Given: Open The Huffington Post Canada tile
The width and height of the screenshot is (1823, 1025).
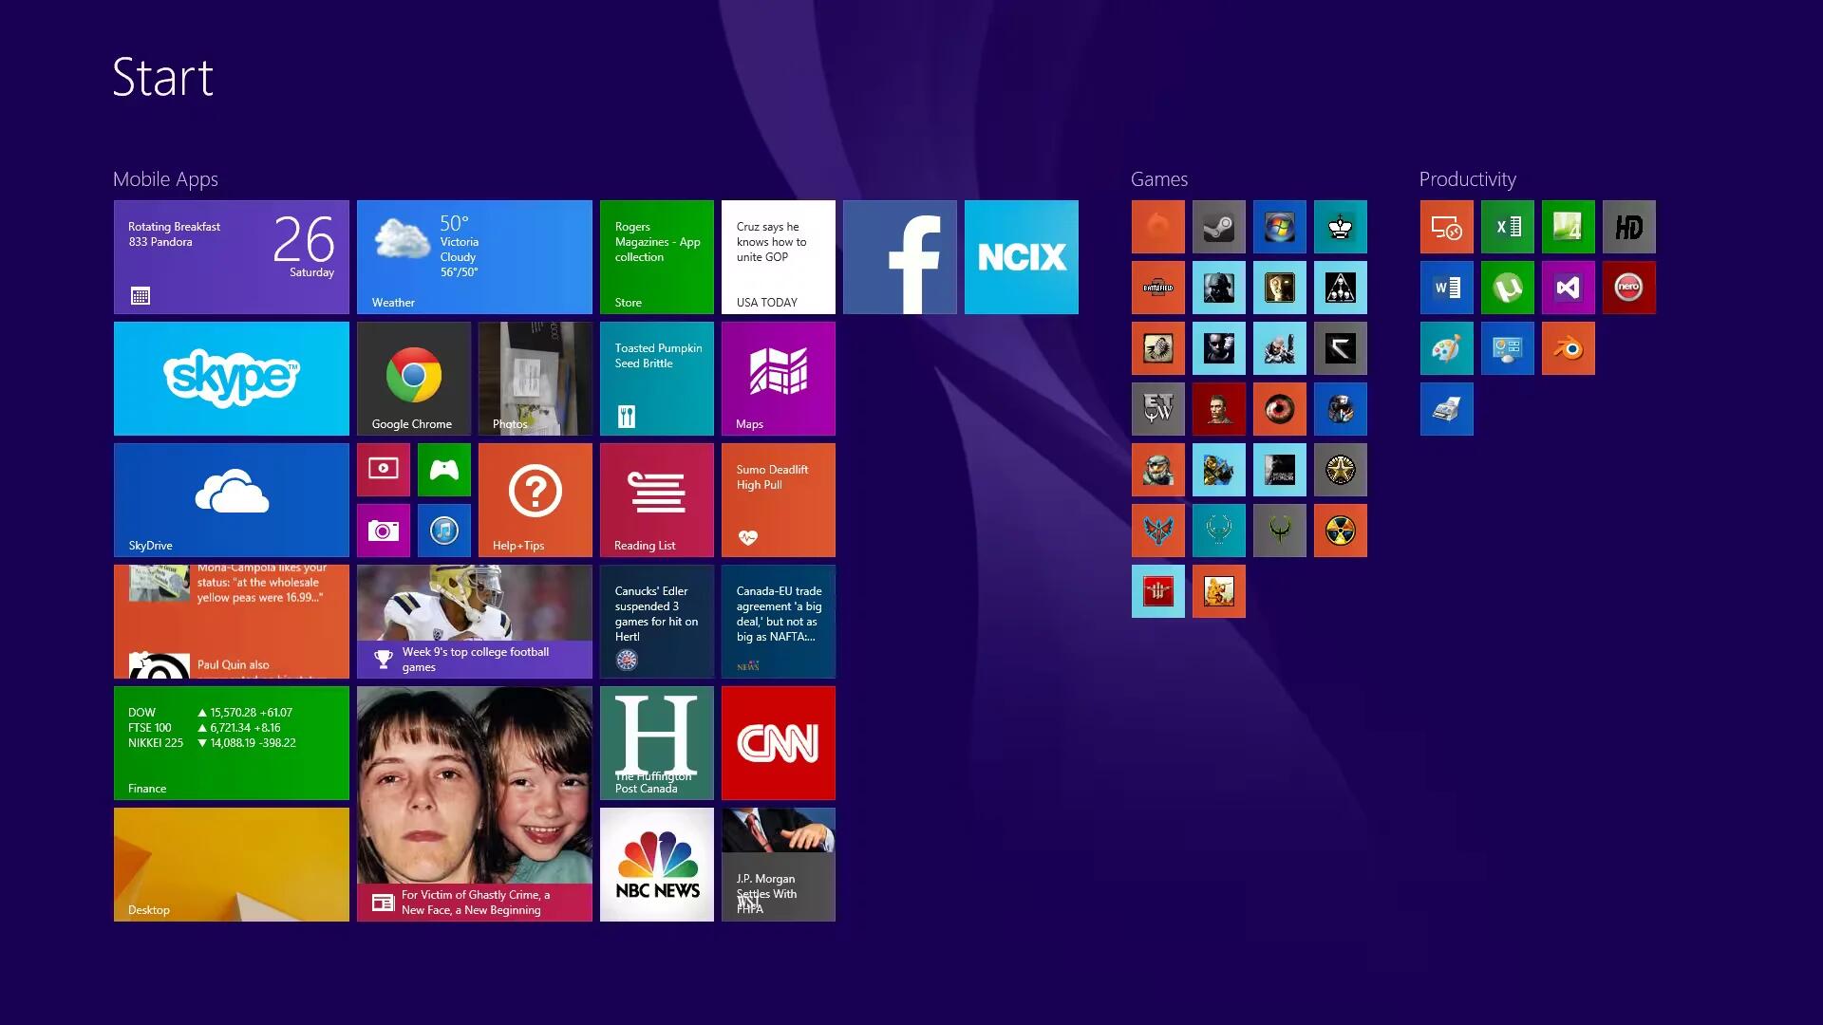Looking at the screenshot, I should [656, 743].
